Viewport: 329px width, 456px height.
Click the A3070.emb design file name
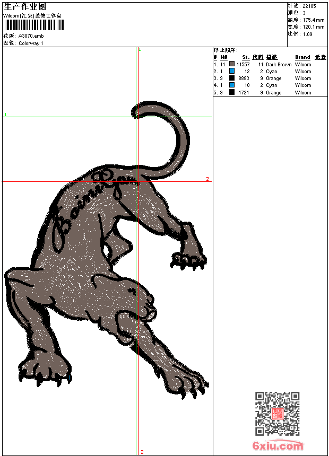point(31,36)
